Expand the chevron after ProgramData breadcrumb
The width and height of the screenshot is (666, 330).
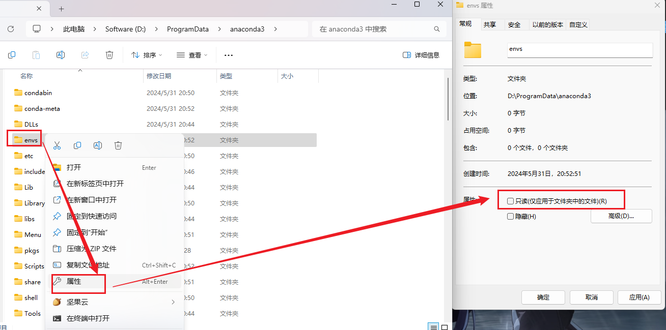coord(219,29)
